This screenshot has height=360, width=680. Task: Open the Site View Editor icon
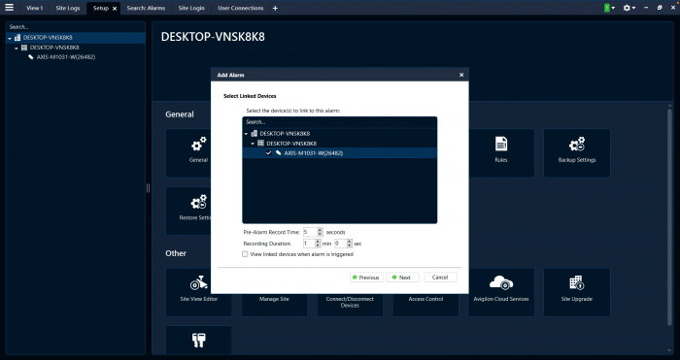point(198,283)
